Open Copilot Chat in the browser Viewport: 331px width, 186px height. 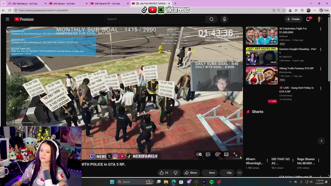tap(324, 10)
